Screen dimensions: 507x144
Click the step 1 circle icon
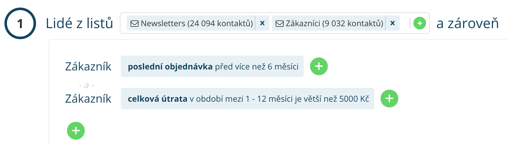click(20, 23)
